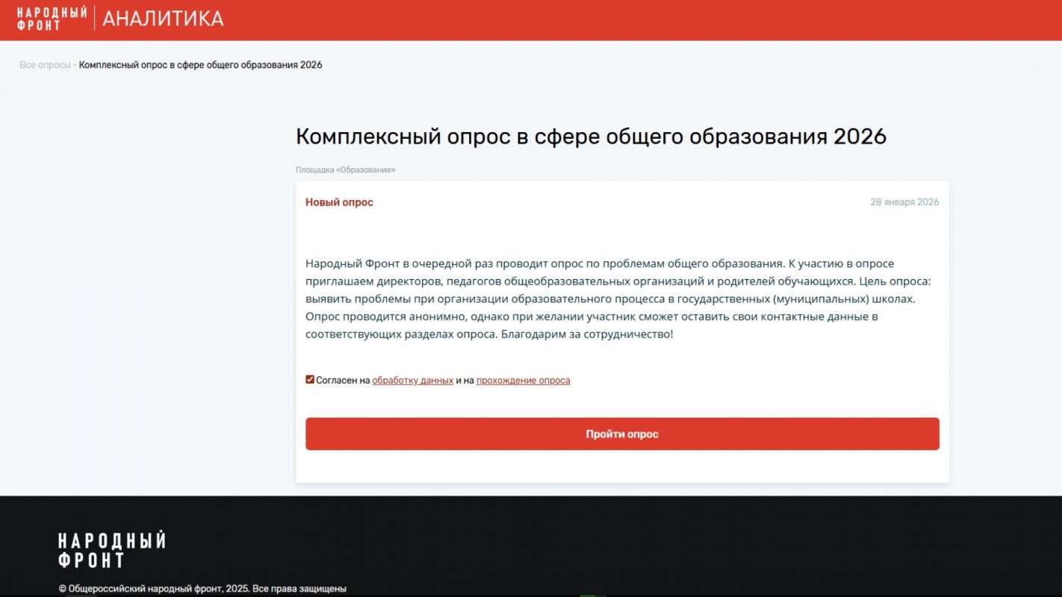This screenshot has width=1062, height=597.
Task: Click the survey page title heading
Action: (x=591, y=136)
